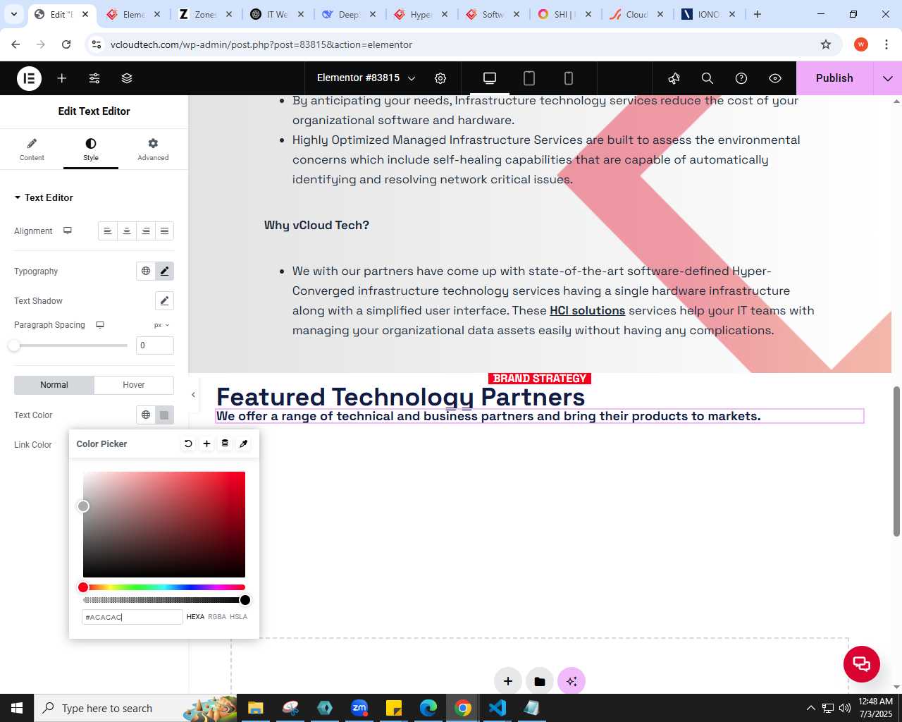902x722 pixels.
Task: Select RGBA color format
Action: coord(217,617)
